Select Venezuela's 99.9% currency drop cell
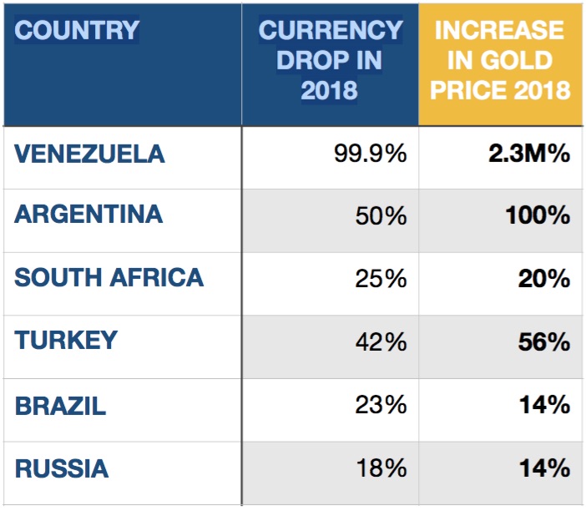Screen dimensions: 586x511 (367, 154)
